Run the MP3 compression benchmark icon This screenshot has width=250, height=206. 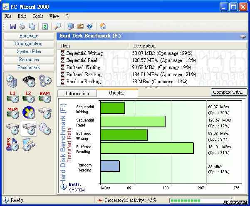12,144
